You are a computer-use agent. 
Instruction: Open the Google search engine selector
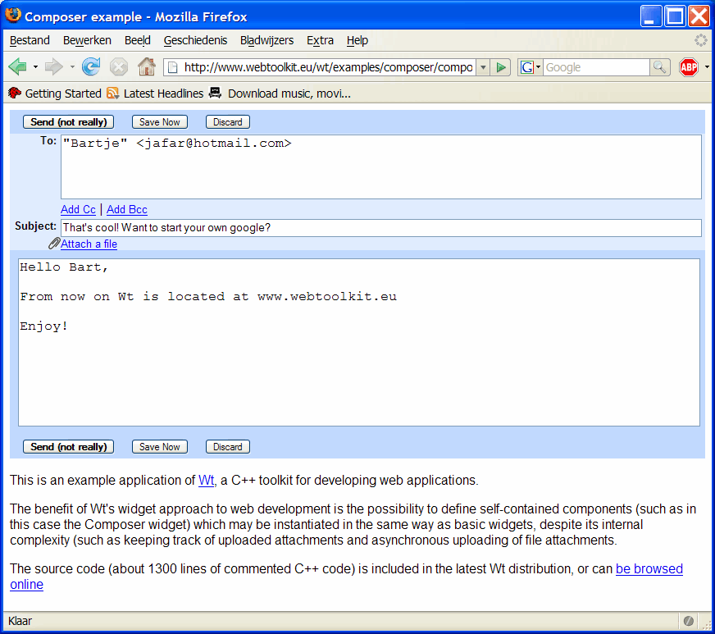[x=531, y=67]
